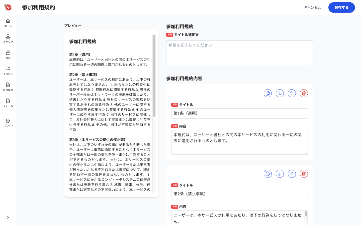Duplicate the 第1条（適用）section
This screenshot has height=225, width=361.
pos(267,93)
